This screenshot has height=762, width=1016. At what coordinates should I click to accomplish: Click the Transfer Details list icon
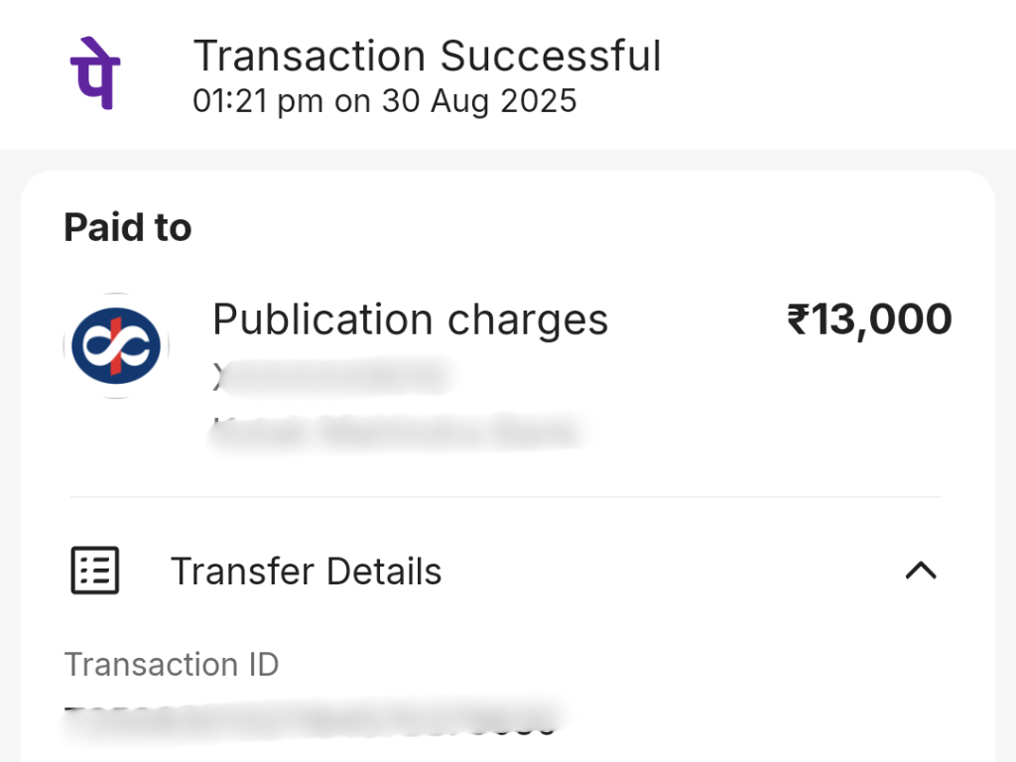tap(94, 571)
